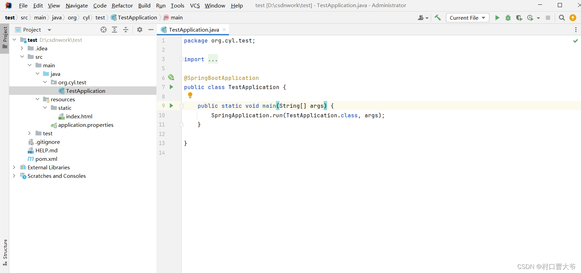Click Collapse All icon in Project panel

126,30
